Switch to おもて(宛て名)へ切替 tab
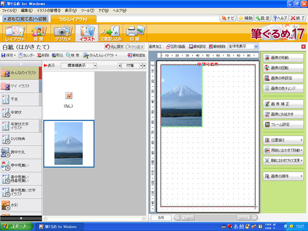The image size is (308, 231). tap(24, 19)
